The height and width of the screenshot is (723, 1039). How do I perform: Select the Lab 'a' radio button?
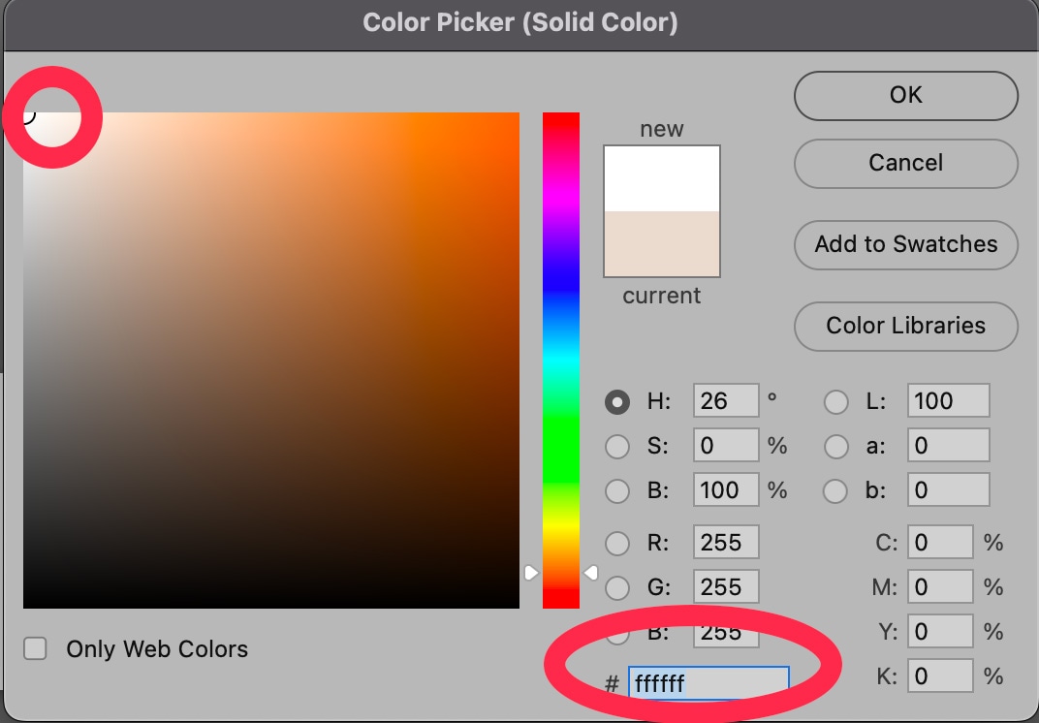[836, 446]
